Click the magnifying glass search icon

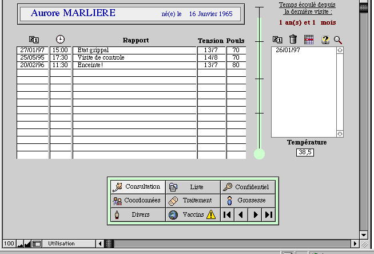pyautogui.click(x=338, y=40)
